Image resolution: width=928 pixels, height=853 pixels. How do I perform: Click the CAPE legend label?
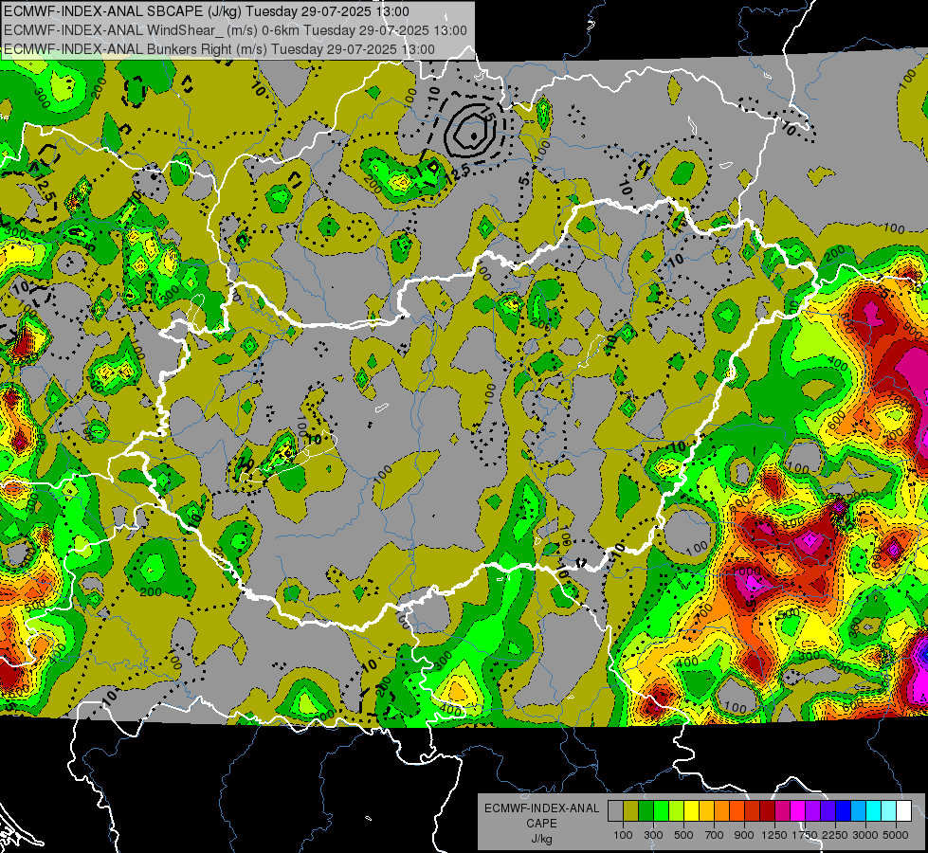point(541,824)
